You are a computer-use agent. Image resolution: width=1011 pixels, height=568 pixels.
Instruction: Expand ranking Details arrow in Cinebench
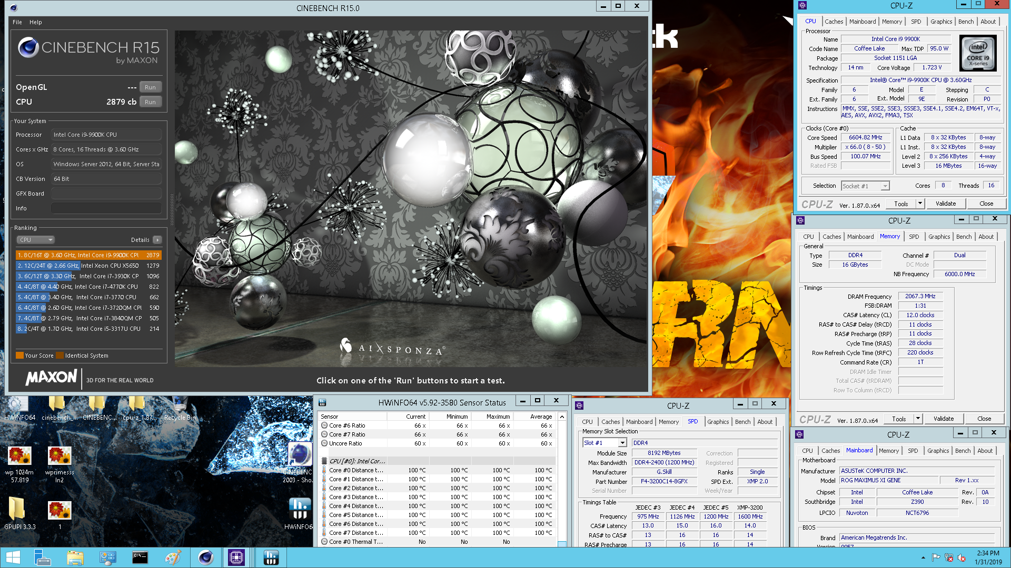coord(157,240)
